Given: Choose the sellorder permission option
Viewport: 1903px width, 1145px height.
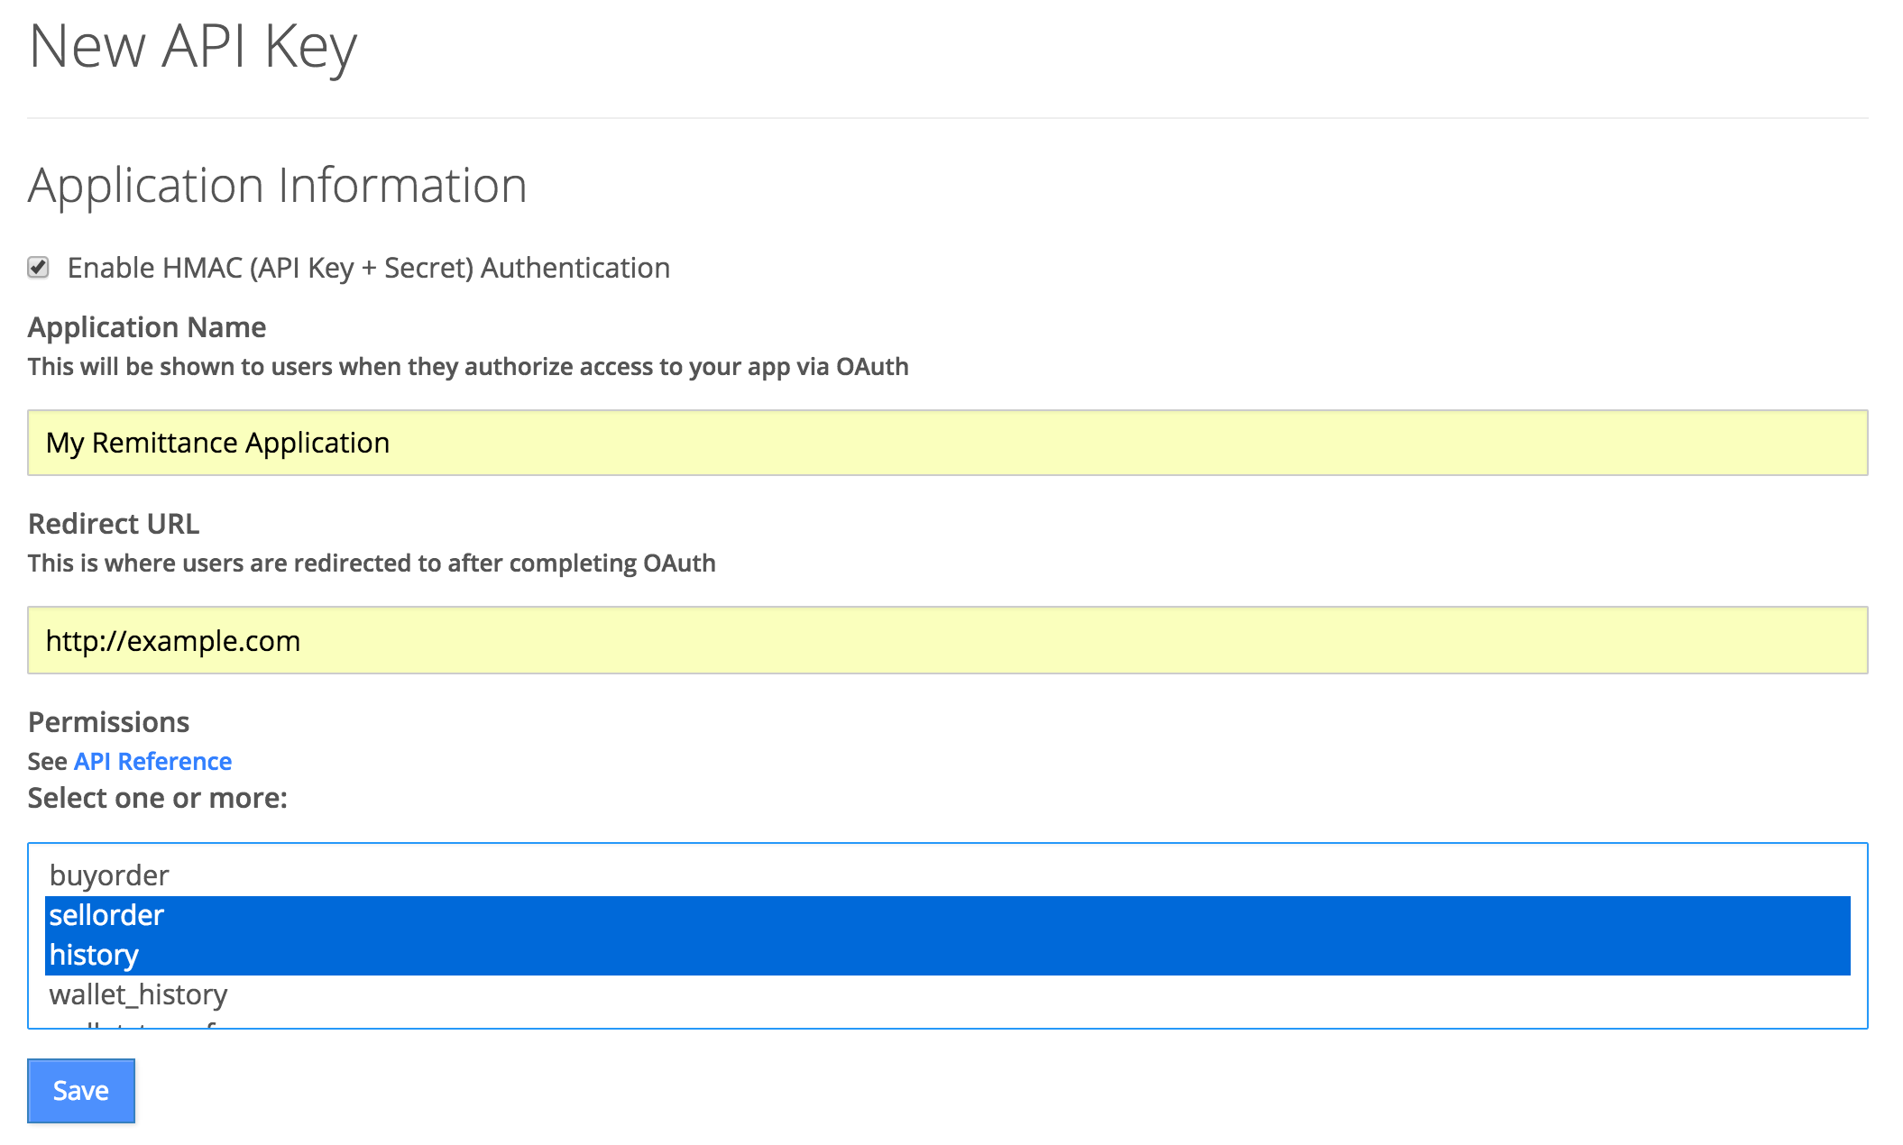Looking at the screenshot, I should point(106,915).
